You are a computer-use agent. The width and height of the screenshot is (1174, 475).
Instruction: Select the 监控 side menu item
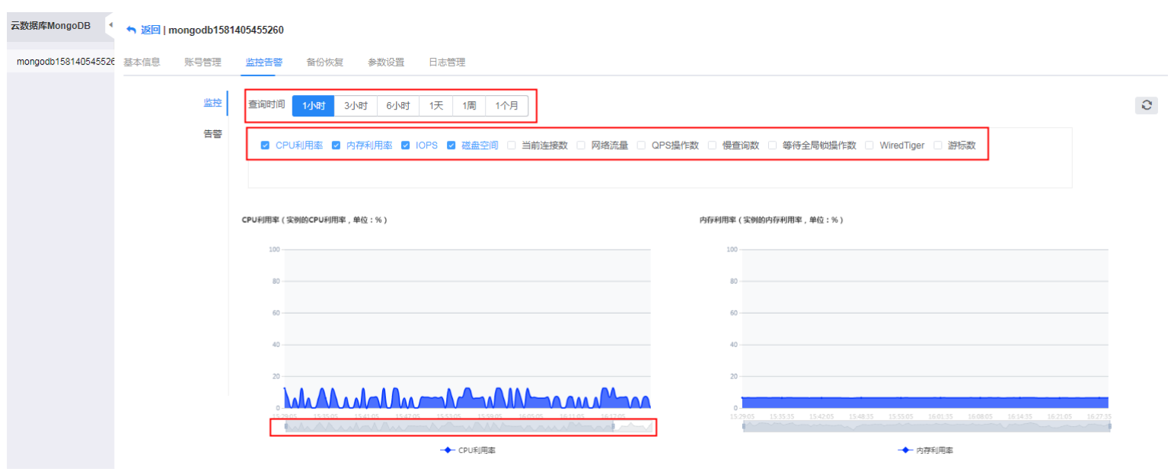tap(212, 103)
